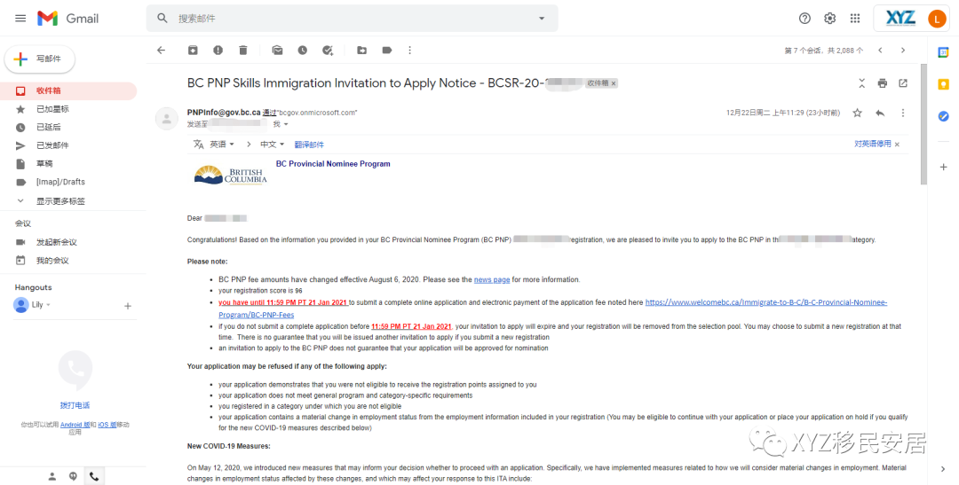Click 对英语停用 disable translation link

tap(873, 145)
